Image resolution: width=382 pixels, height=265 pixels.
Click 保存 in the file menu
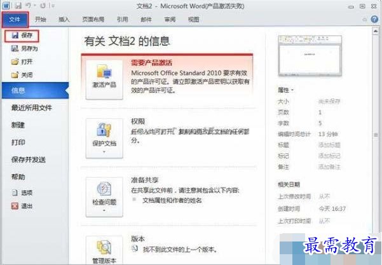22,36
